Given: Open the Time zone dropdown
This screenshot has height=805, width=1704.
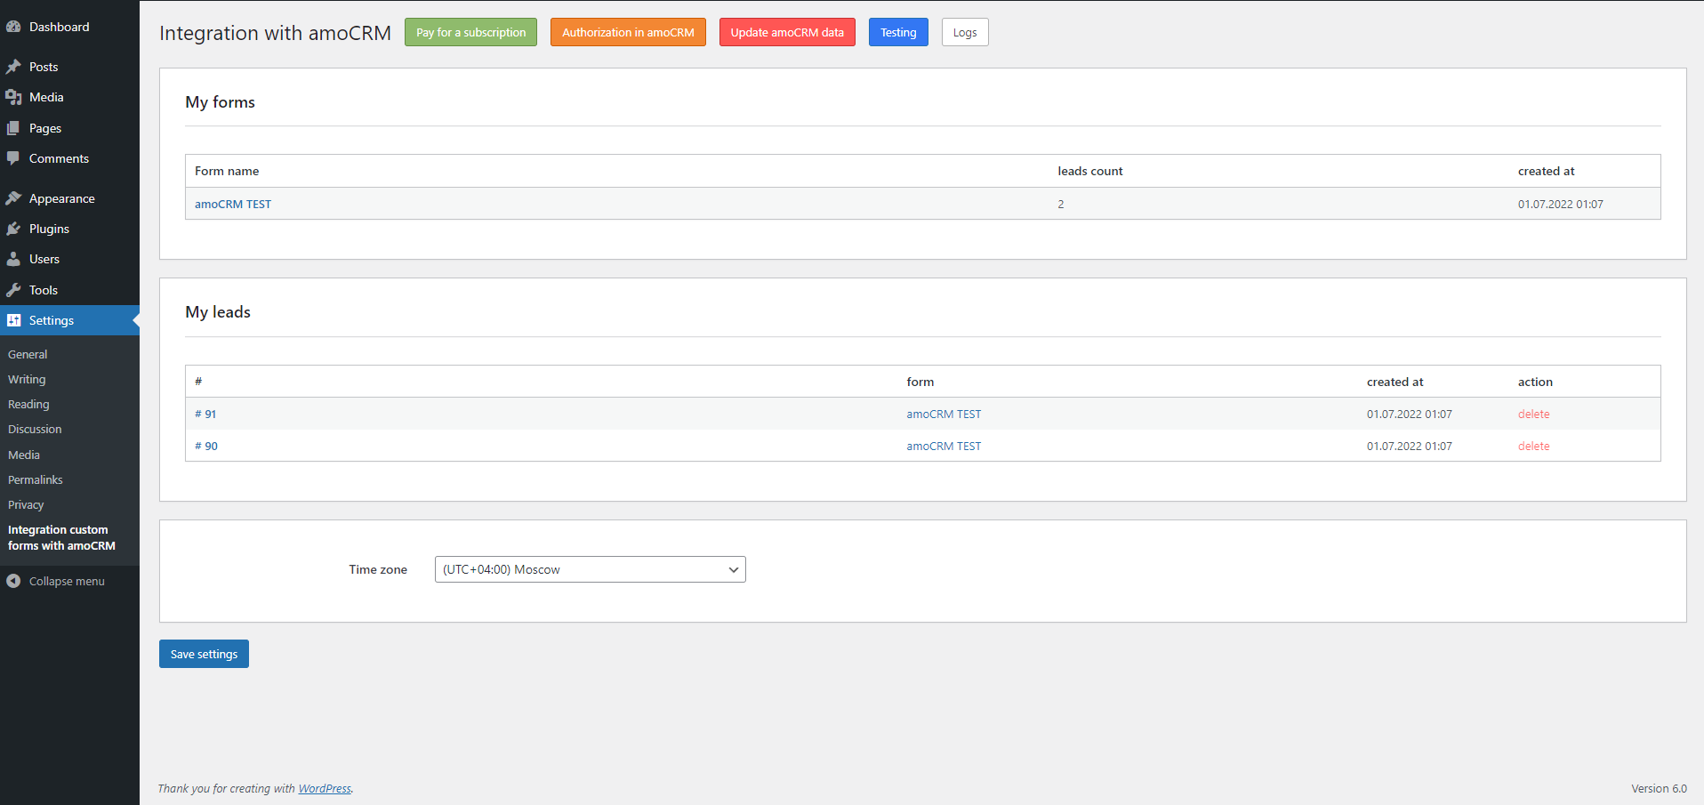Looking at the screenshot, I should 591,569.
